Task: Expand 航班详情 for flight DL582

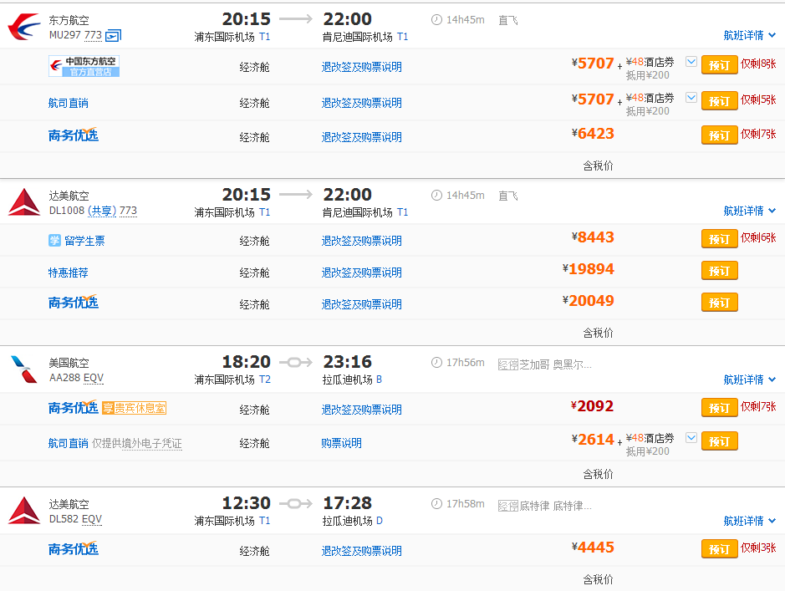Action: (x=749, y=521)
